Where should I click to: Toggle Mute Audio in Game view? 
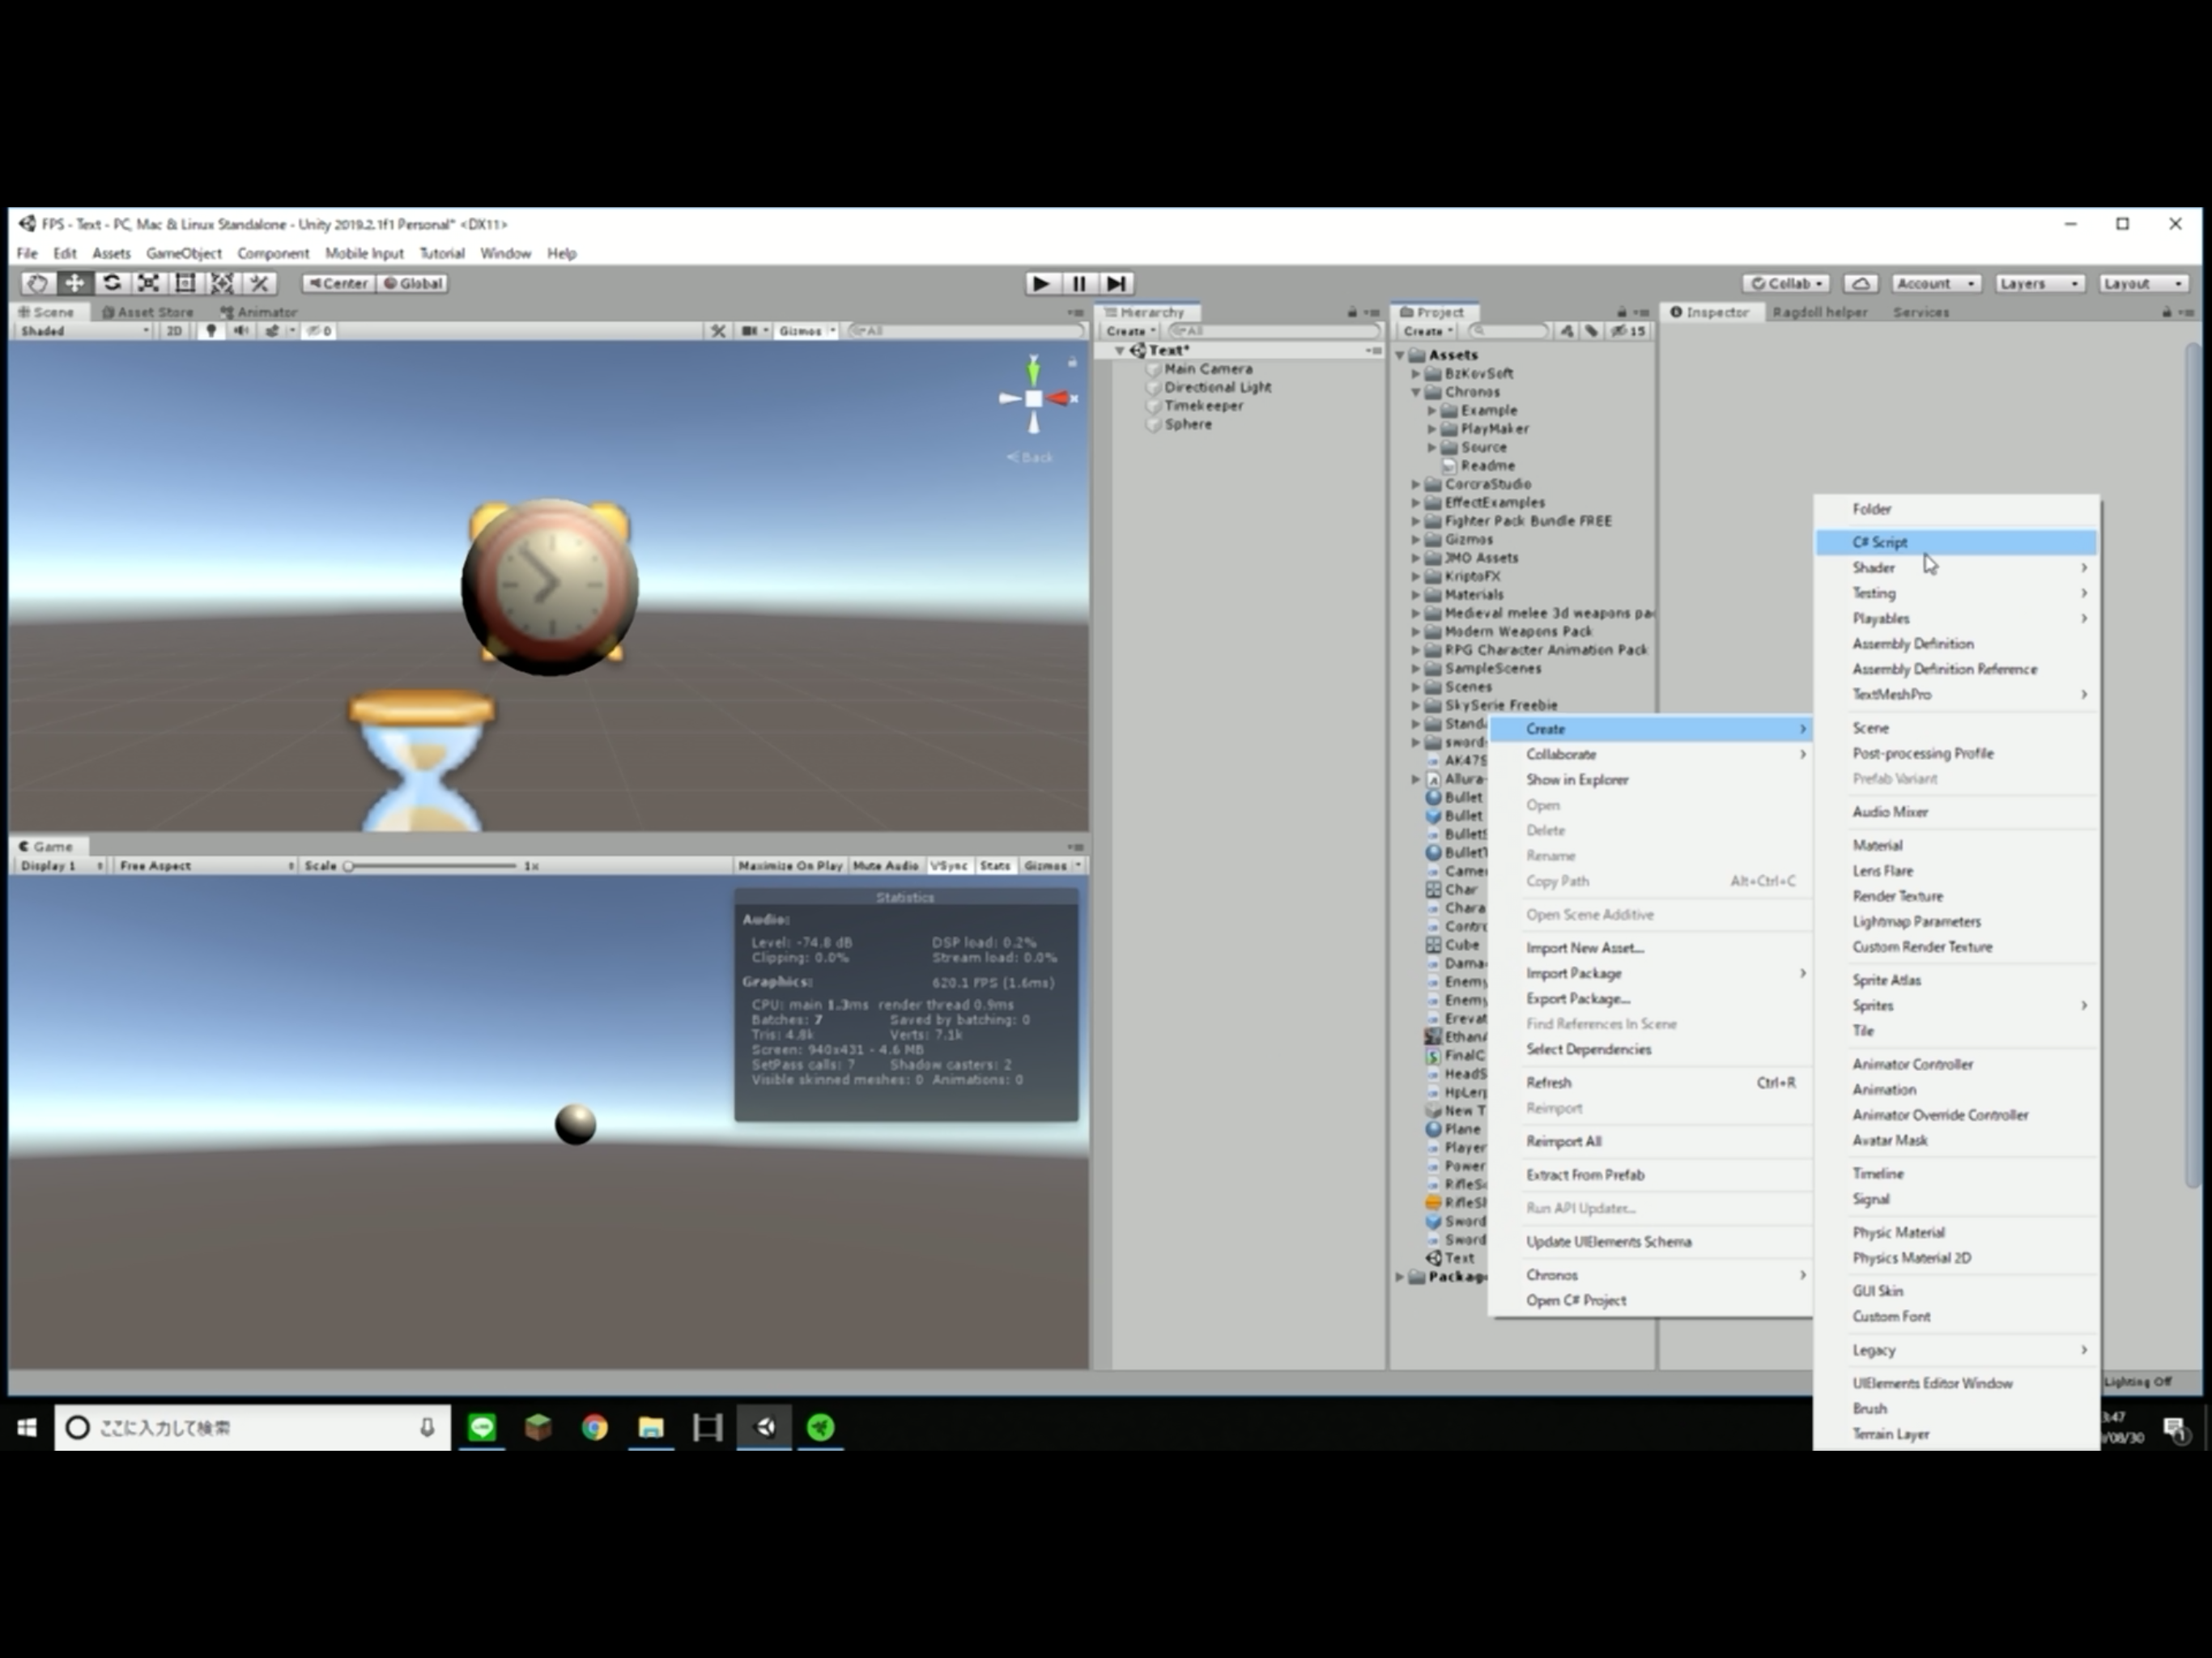(x=885, y=866)
